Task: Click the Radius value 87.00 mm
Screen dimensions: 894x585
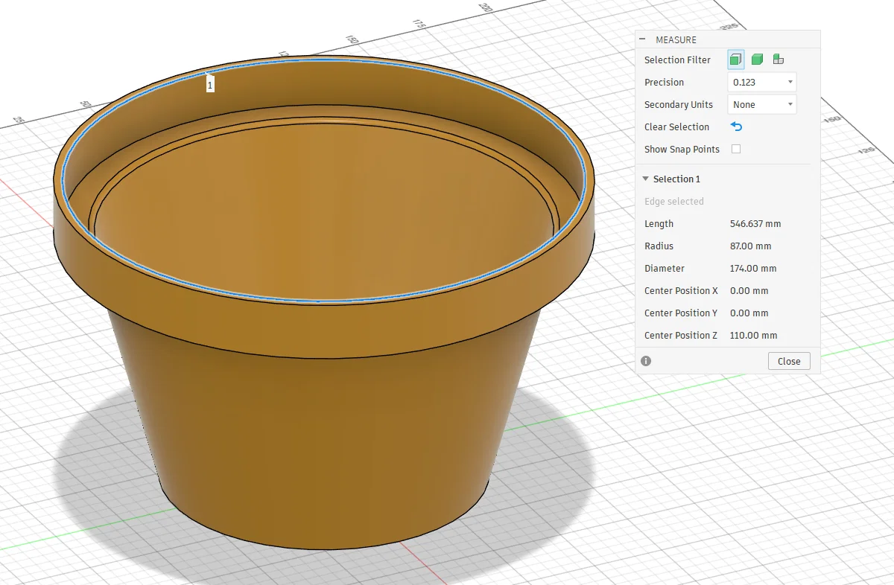Action: (x=750, y=246)
